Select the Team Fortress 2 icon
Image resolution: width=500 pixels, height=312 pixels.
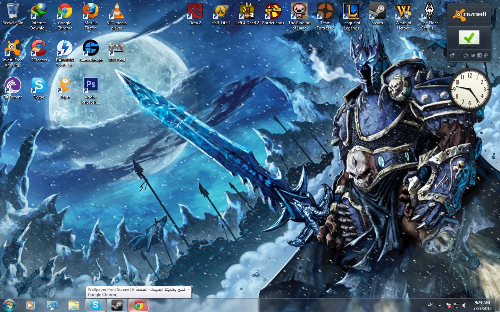point(325,17)
